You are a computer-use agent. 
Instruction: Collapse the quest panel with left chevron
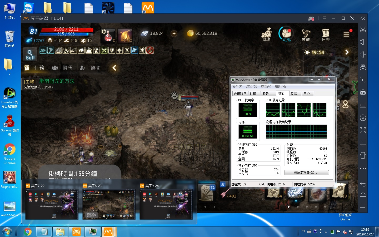(x=114, y=68)
